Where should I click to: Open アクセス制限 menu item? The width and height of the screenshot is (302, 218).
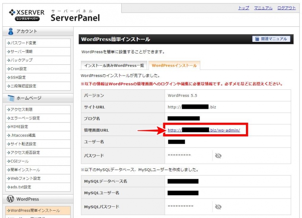(x=38, y=110)
